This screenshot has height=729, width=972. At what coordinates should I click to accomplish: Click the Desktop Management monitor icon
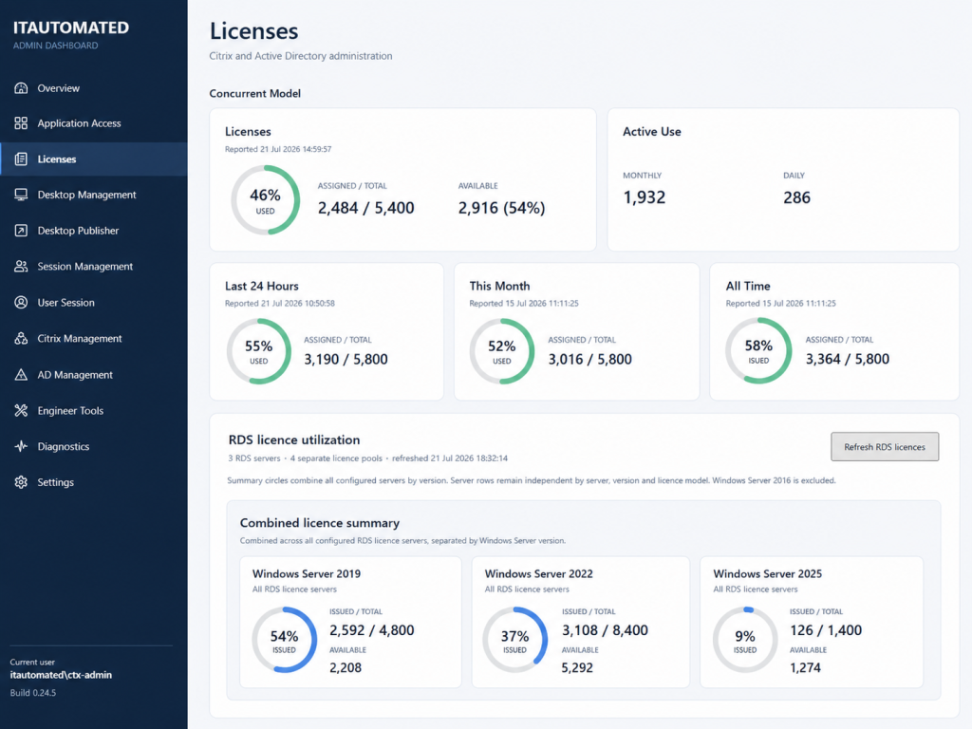[21, 195]
